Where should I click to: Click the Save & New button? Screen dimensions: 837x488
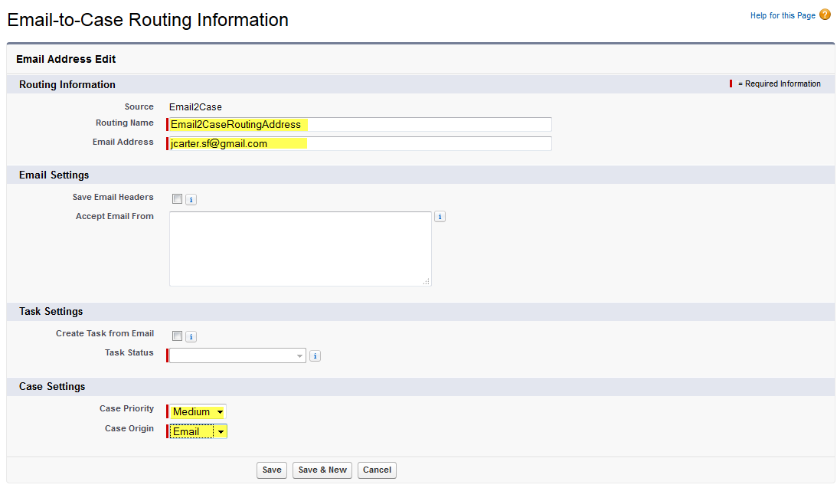click(322, 470)
